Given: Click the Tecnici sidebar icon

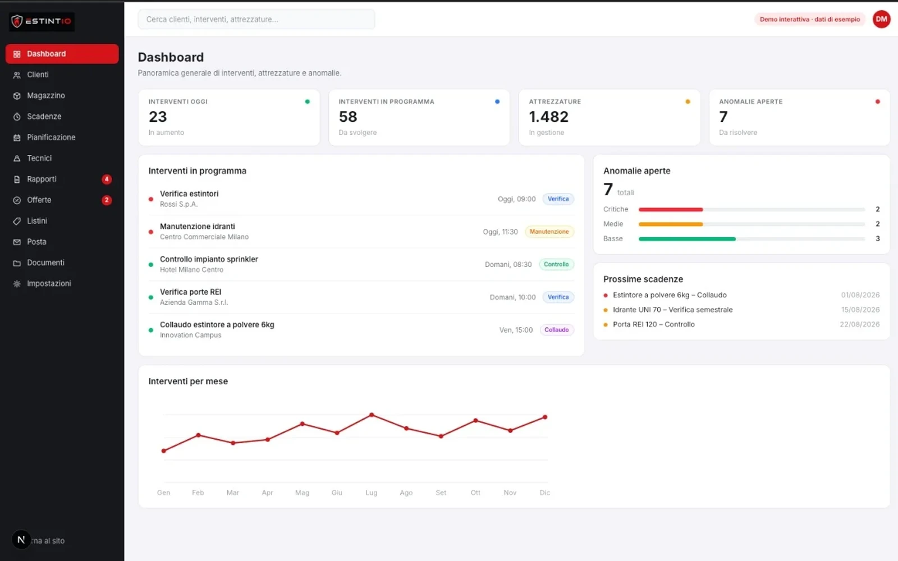Looking at the screenshot, I should pos(17,158).
